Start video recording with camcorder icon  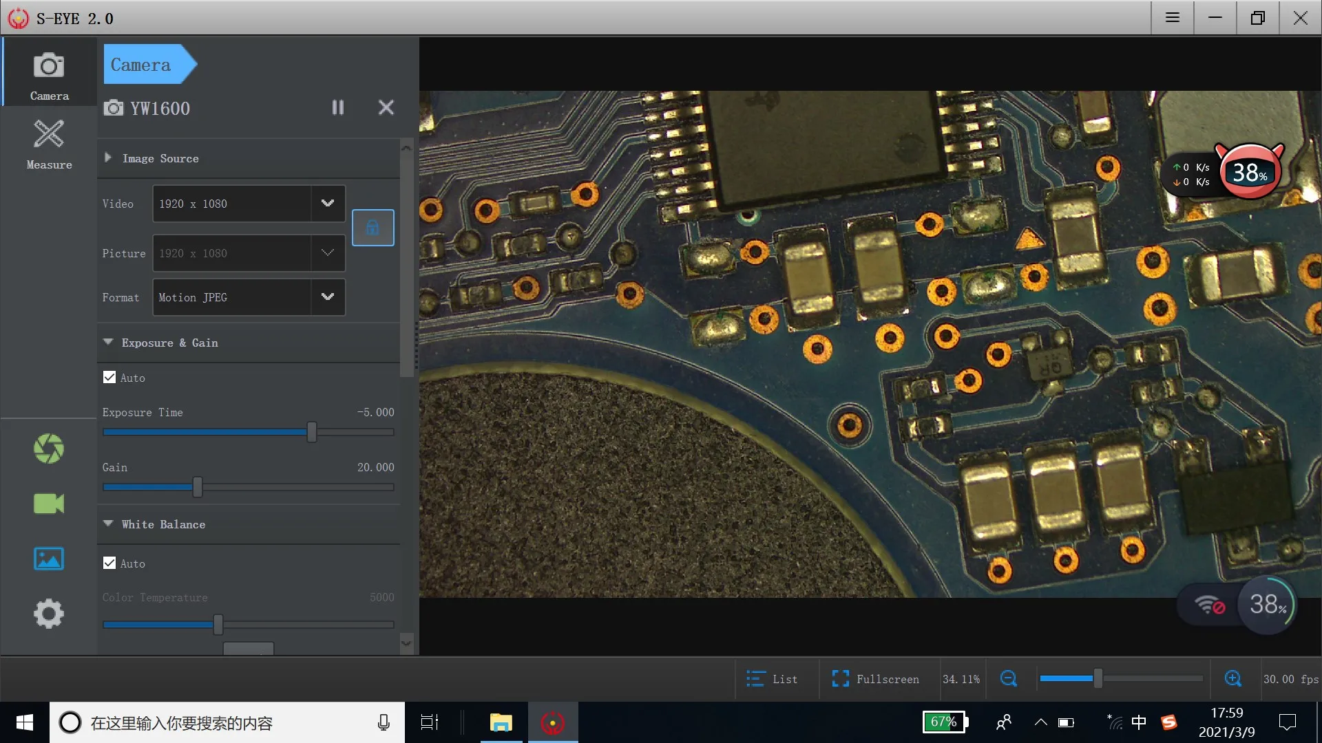pos(48,504)
